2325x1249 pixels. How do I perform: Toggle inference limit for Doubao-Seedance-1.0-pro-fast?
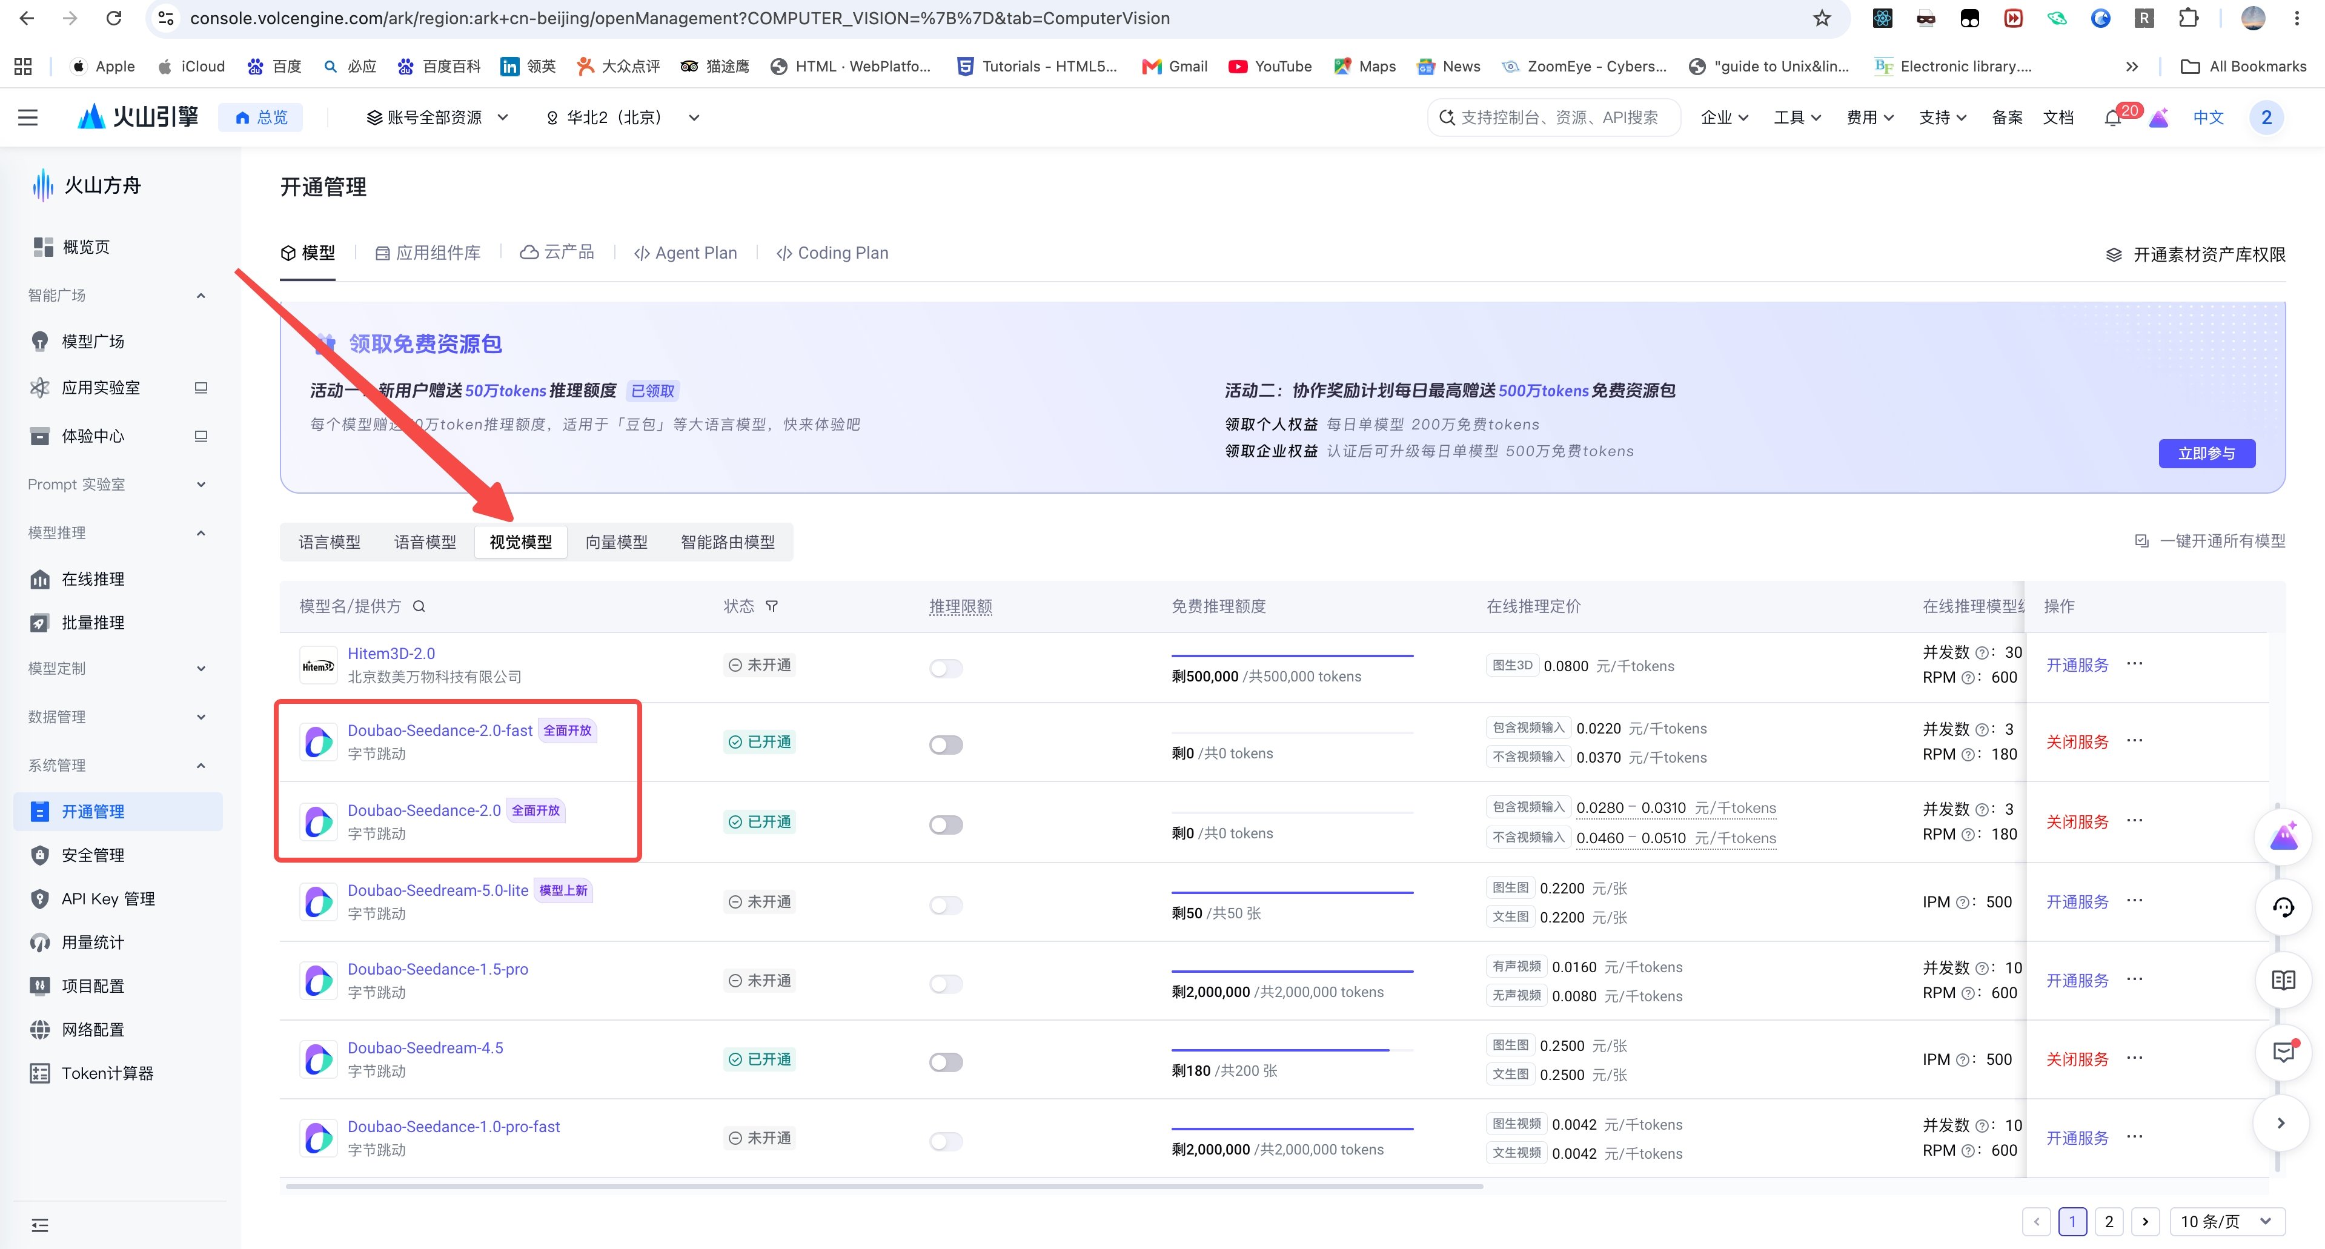946,1141
